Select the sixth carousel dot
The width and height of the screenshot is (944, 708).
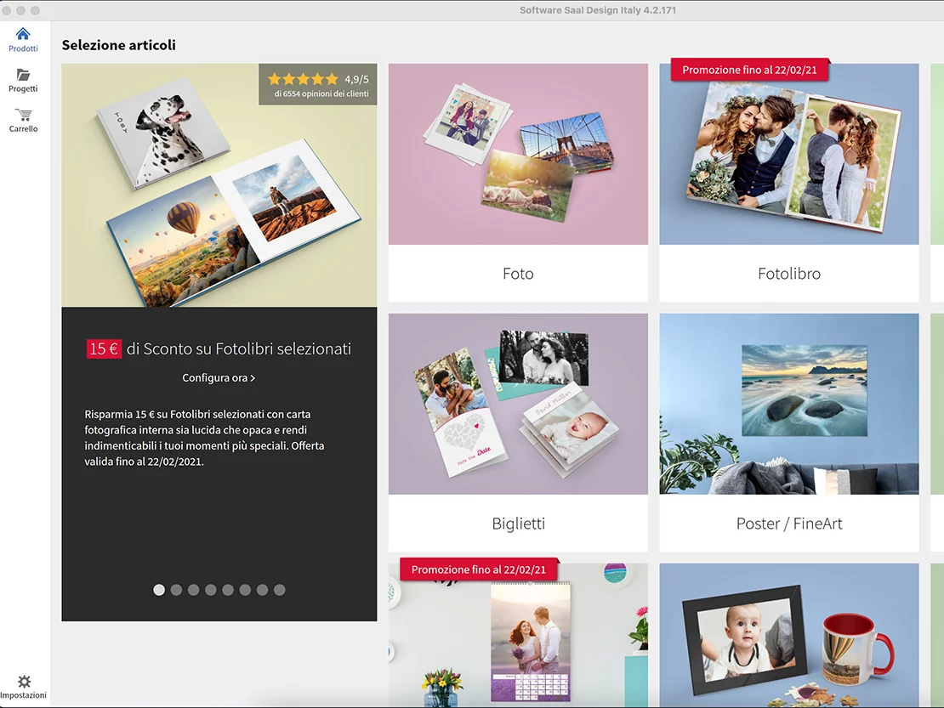coord(245,590)
